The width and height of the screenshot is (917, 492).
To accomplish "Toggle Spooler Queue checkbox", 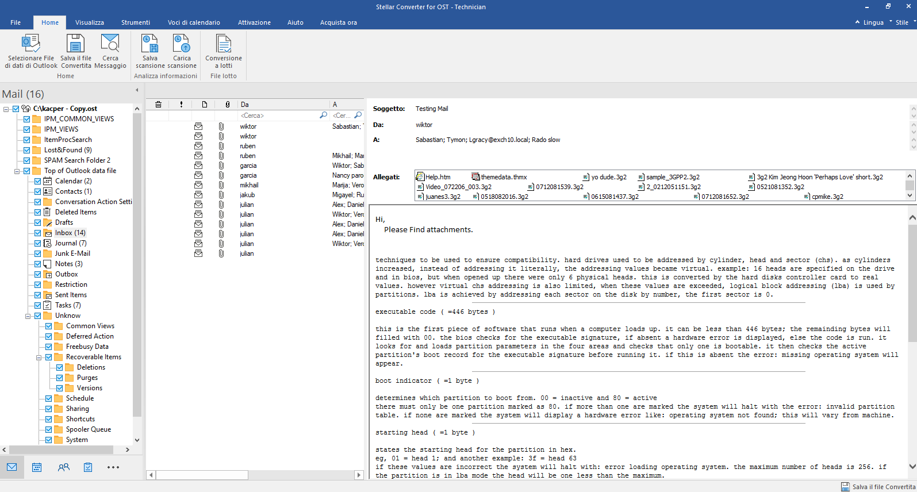I will [49, 429].
